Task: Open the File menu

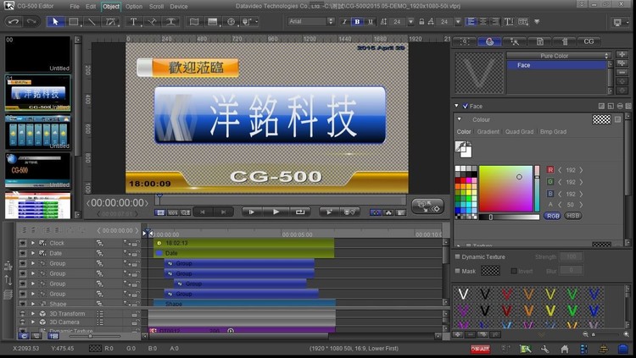Action: coord(75,6)
